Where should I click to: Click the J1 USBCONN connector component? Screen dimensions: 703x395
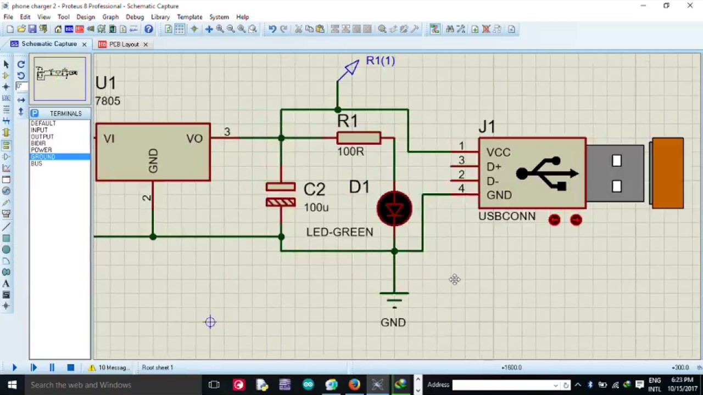[x=532, y=173]
